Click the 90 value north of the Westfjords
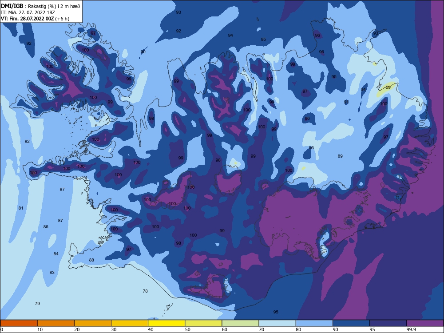The height and width of the screenshot is (333, 444). (x=143, y=52)
